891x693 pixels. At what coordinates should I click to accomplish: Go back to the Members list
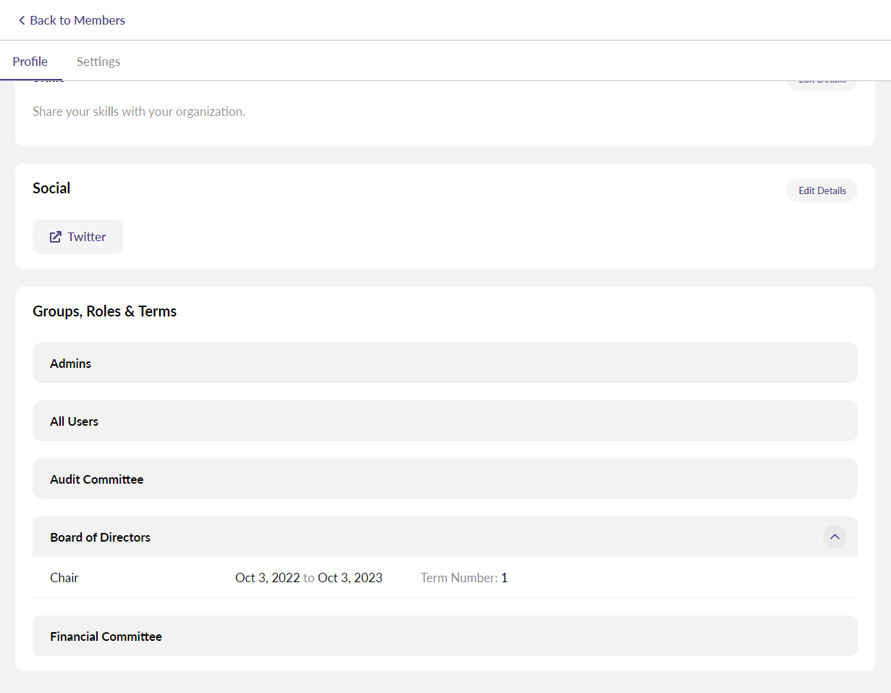tap(77, 20)
